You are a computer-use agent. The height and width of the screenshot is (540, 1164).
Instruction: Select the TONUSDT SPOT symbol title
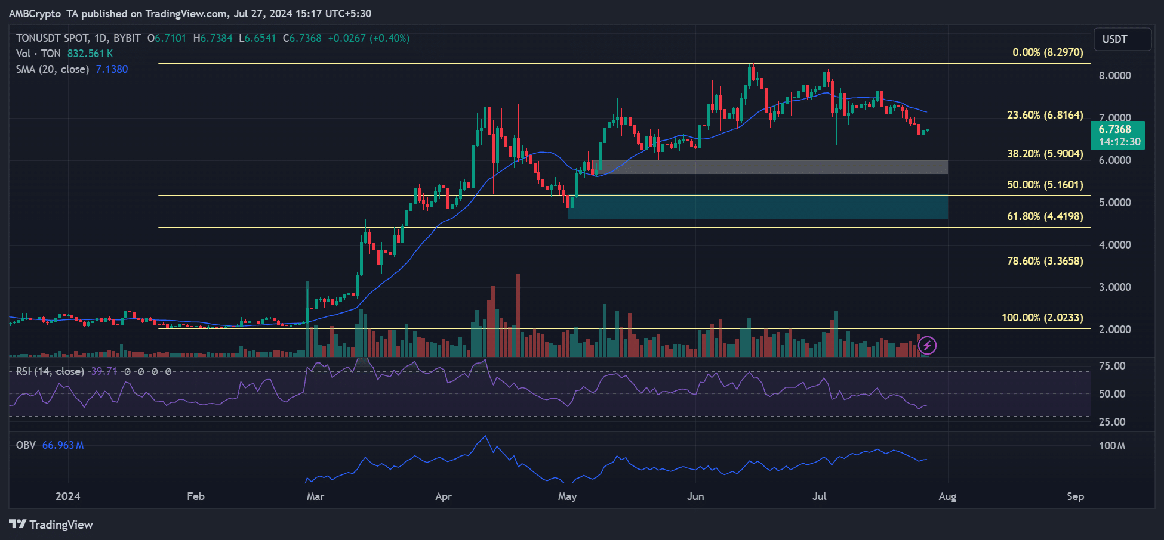tap(78, 38)
